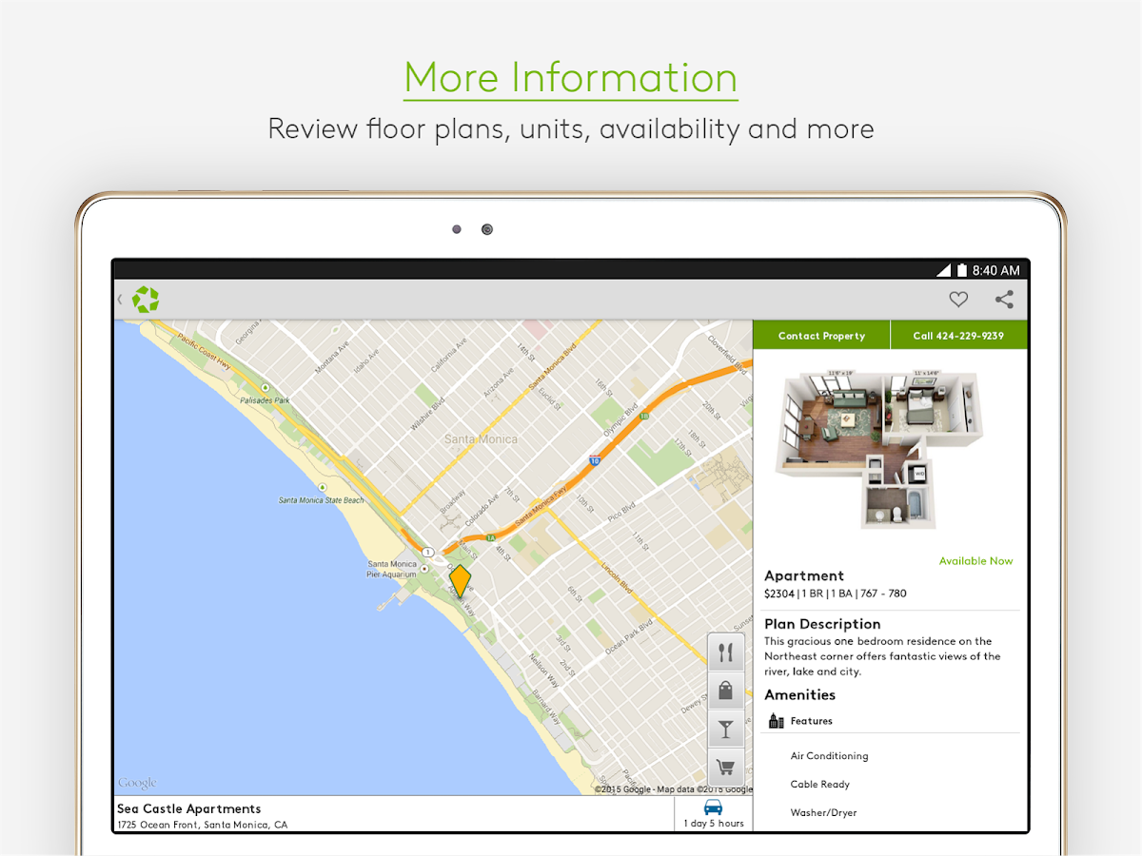Select the restaurants map overlay icon
The height and width of the screenshot is (856, 1142).
pyautogui.click(x=725, y=652)
